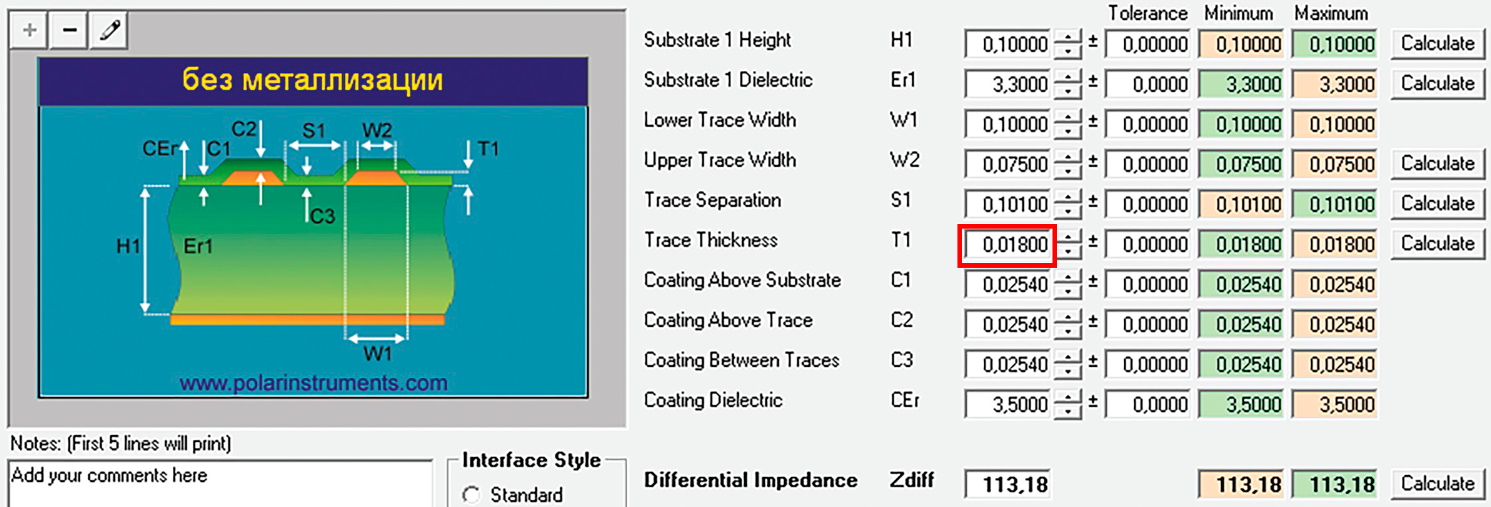Decrease Trace Thickness T1 with the down stepper
Screen dimensions: 1491x507
1068,253
